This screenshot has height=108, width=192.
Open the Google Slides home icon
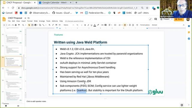tap(4, 19)
